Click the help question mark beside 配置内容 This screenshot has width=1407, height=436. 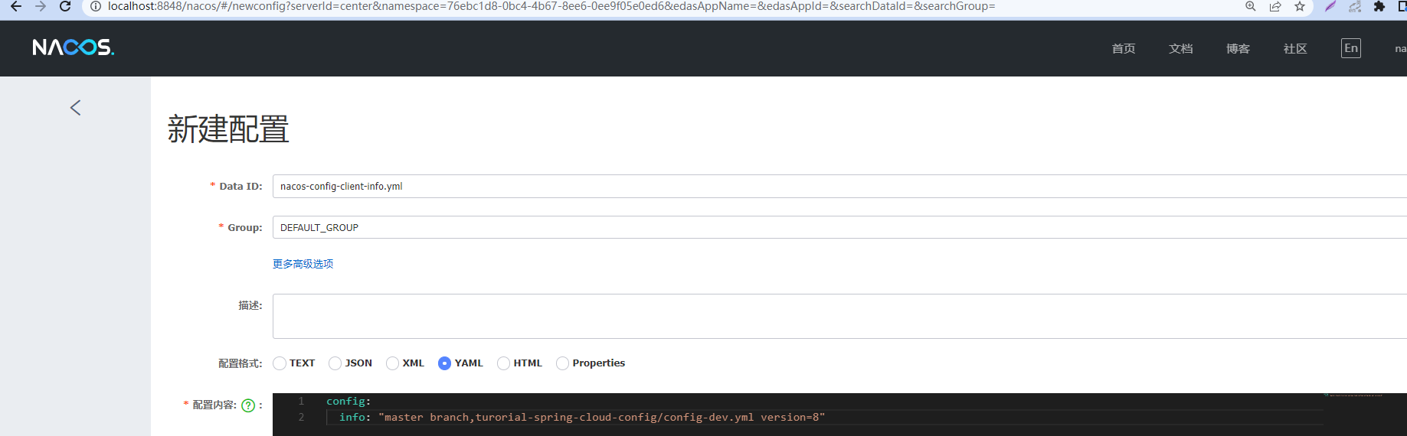pos(248,405)
